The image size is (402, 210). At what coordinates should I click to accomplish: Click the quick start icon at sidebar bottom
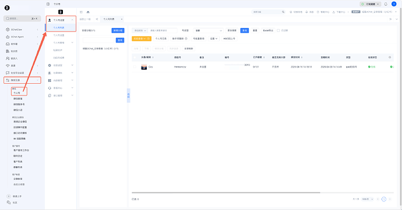[x=9, y=196]
